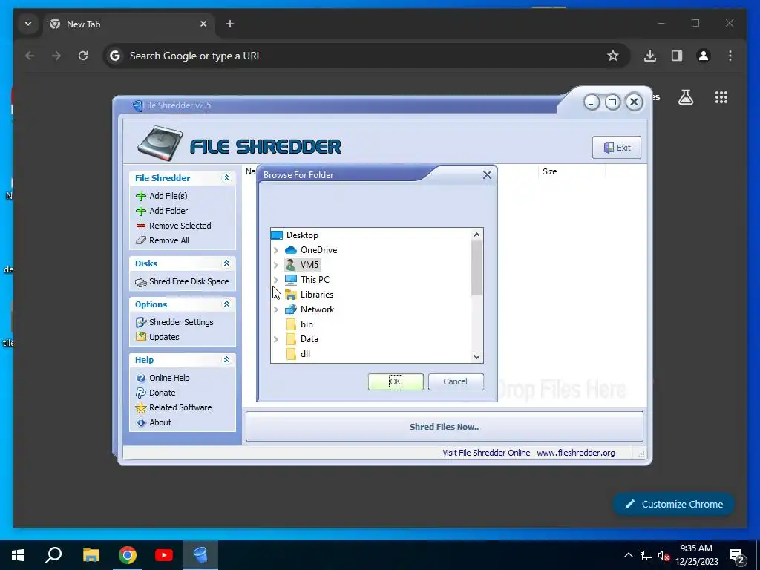Open YouTube app from the taskbar

pos(164,555)
